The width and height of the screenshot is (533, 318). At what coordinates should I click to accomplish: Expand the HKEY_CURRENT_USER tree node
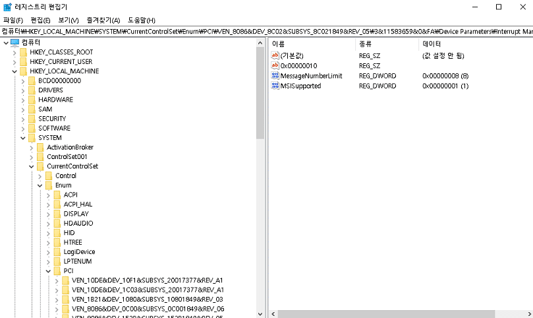[14, 61]
